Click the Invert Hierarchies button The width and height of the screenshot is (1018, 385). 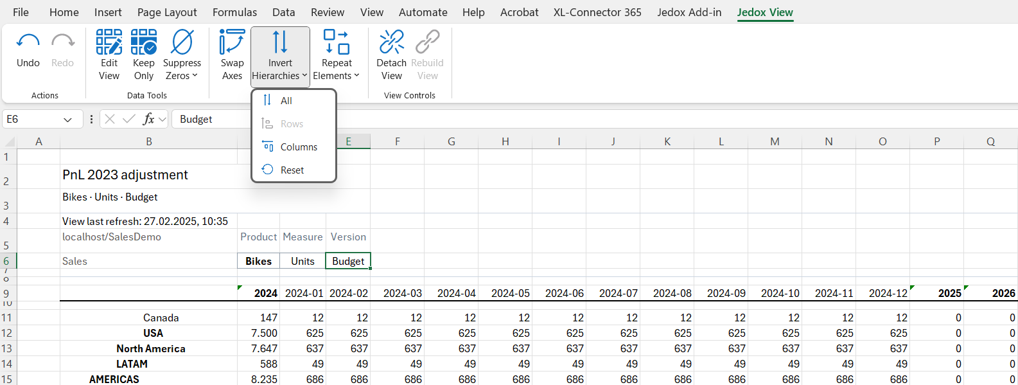pos(280,55)
